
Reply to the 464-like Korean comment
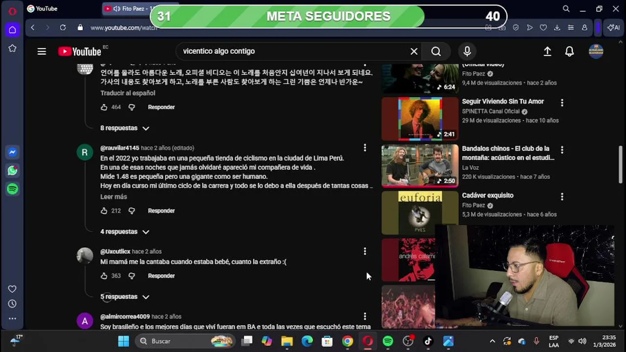pos(161,107)
